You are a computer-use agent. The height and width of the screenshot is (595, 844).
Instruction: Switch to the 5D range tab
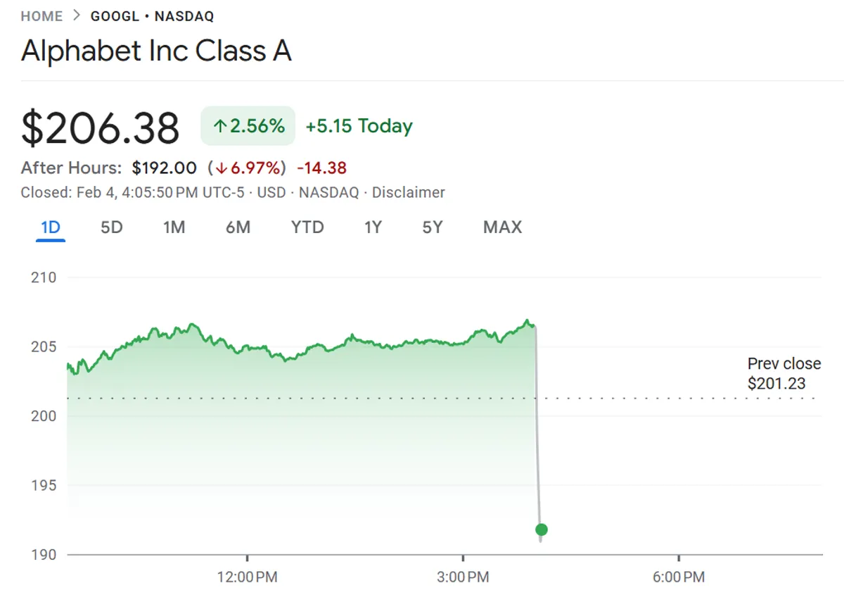point(112,227)
